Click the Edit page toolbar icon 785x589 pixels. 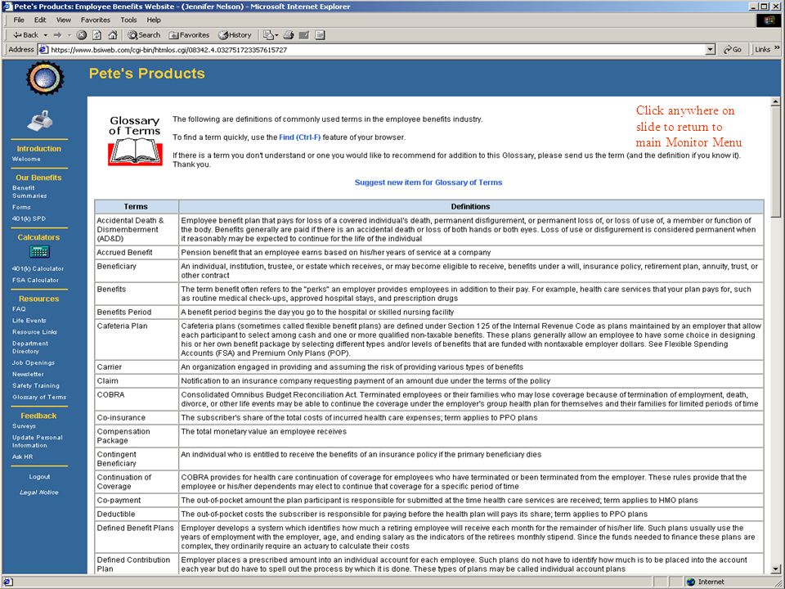[x=304, y=35]
